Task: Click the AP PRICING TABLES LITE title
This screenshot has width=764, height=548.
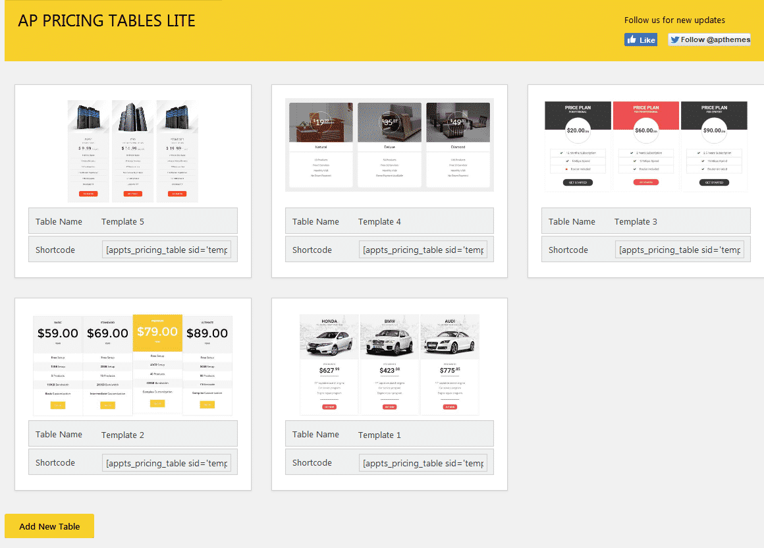Action: coord(107,20)
